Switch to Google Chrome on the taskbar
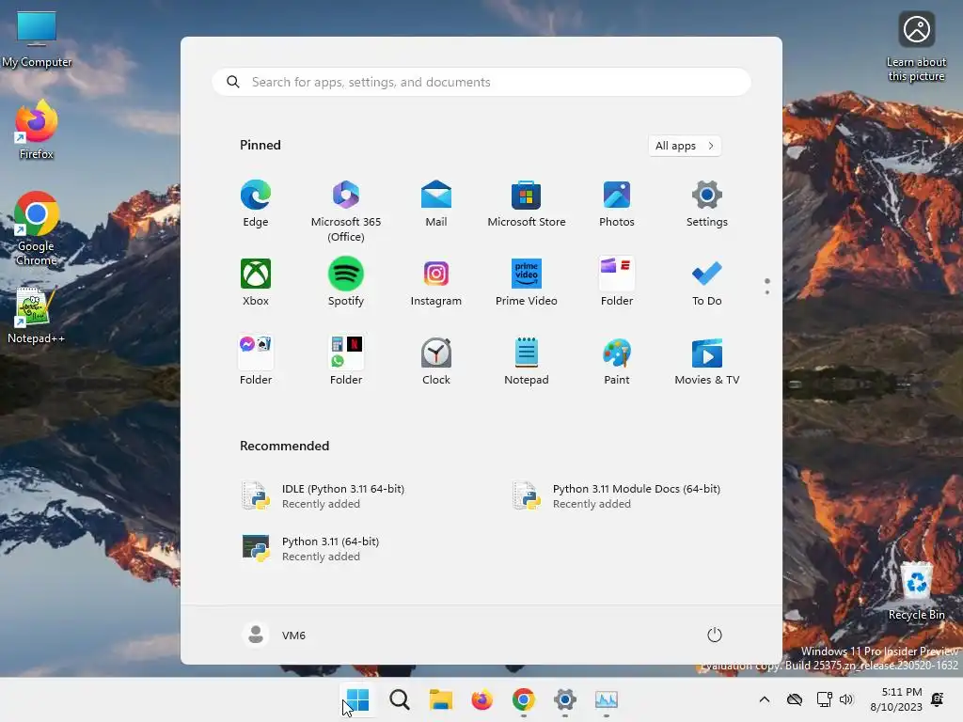The height and width of the screenshot is (722, 963). coord(523,699)
